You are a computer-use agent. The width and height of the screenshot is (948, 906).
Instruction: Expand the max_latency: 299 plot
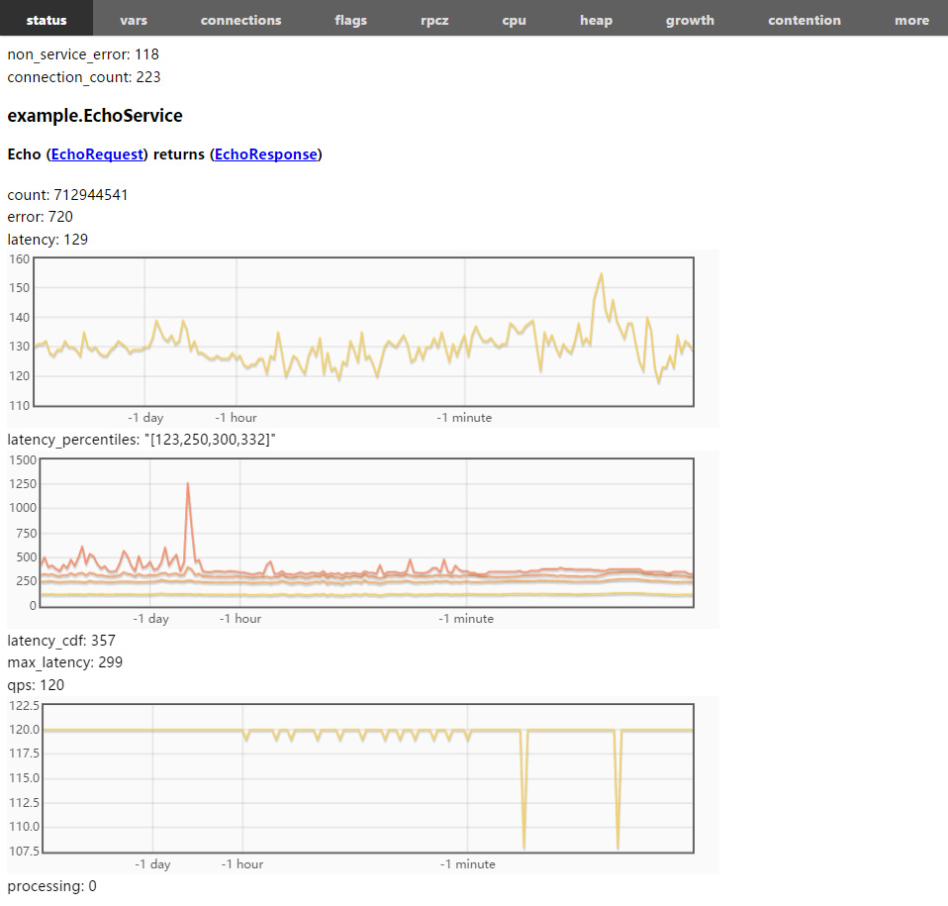click(64, 662)
